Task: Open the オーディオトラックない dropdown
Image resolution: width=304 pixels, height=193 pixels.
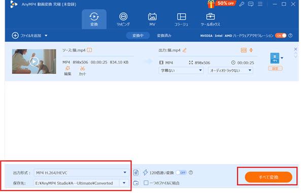Action: pyautogui.click(x=230, y=70)
